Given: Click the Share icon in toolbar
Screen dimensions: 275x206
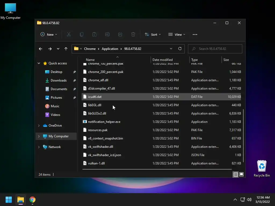Looking at the screenshot, I should click(x=120, y=35).
